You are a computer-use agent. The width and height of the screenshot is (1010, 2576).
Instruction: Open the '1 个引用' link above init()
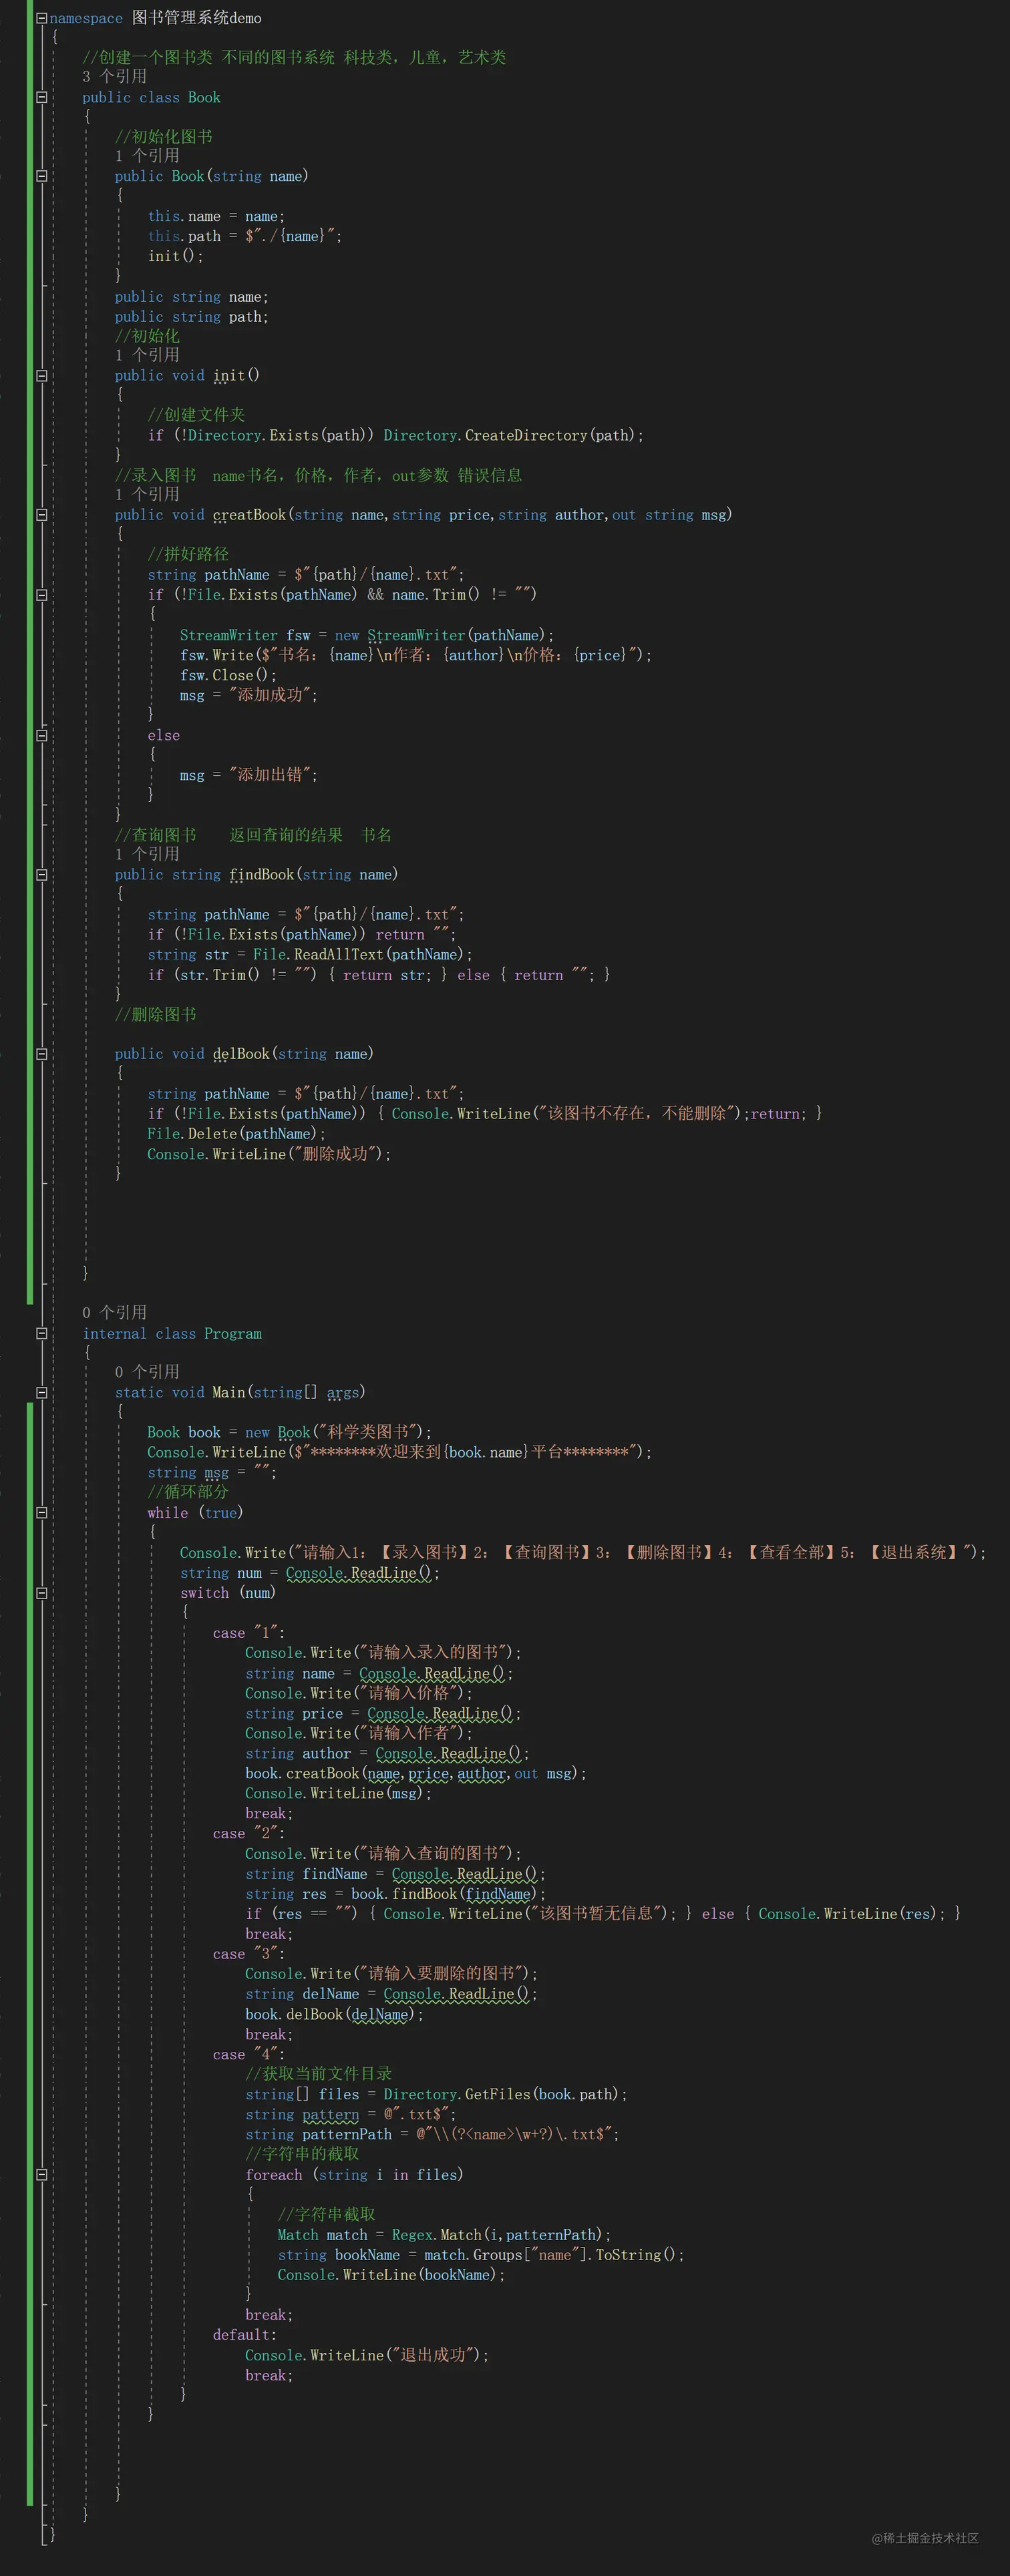[147, 355]
